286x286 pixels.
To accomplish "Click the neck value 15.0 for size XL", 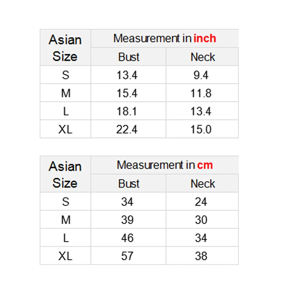I will 201,129.
